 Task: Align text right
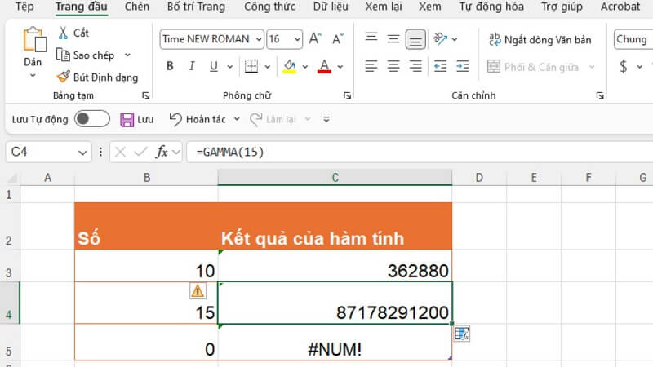[415, 66]
